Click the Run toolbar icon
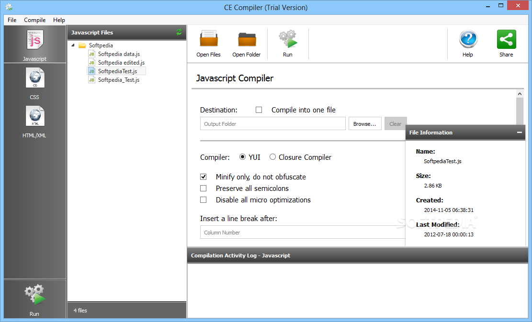532x322 pixels. [288, 39]
